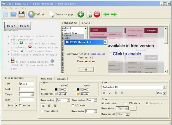Save project with the floppy disk icon
Image resolution: width=172 pixels, height=125 pixels.
(22, 14)
